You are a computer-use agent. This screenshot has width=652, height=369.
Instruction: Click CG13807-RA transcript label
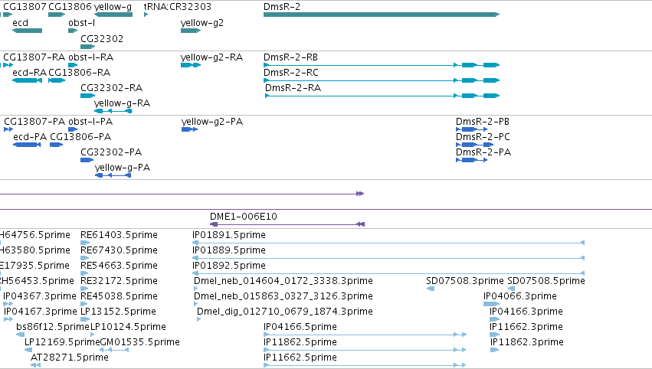click(x=34, y=57)
